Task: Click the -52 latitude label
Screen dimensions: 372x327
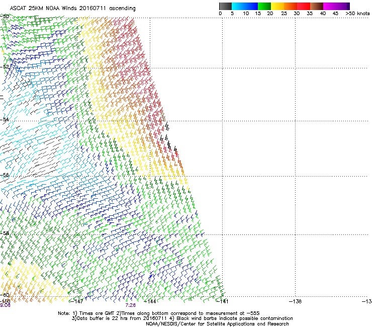Action: [x=5, y=67]
